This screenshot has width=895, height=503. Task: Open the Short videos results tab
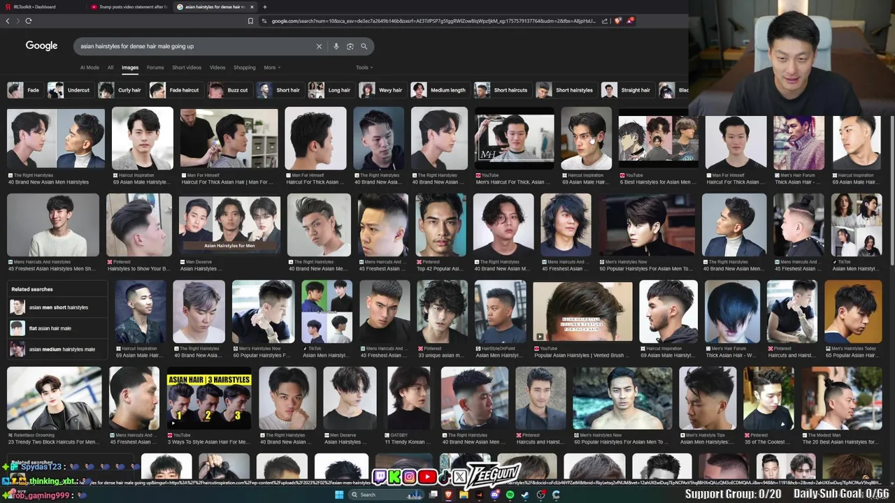click(x=187, y=68)
